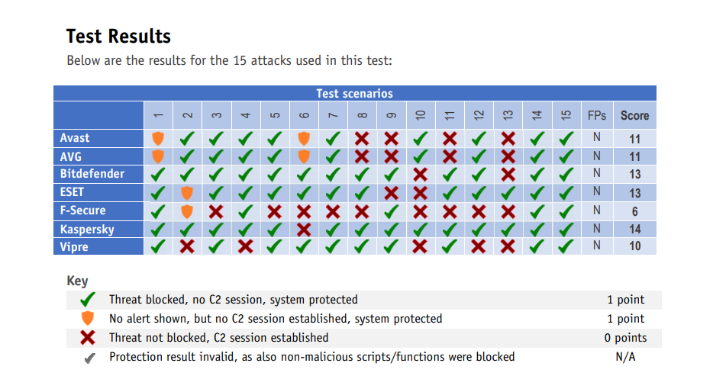Click the scenario 15 column header
The image size is (713, 376).
click(566, 115)
